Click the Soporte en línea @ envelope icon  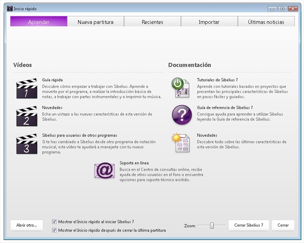104,170
